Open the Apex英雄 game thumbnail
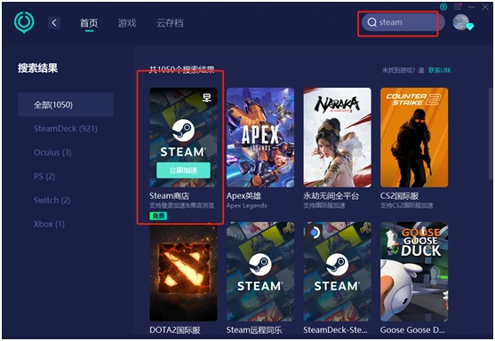The width and height of the screenshot is (495, 341). pyautogui.click(x=260, y=138)
